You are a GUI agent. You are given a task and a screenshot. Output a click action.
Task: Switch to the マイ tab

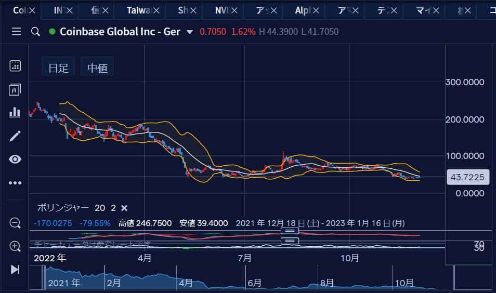[x=424, y=10]
